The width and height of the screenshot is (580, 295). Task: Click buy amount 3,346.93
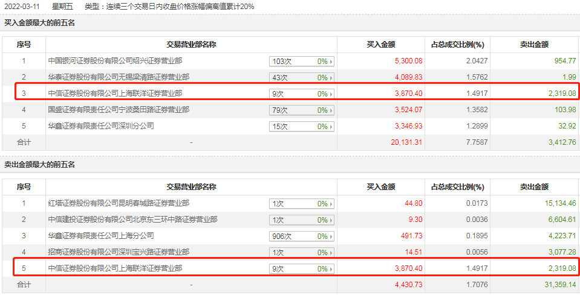click(408, 125)
